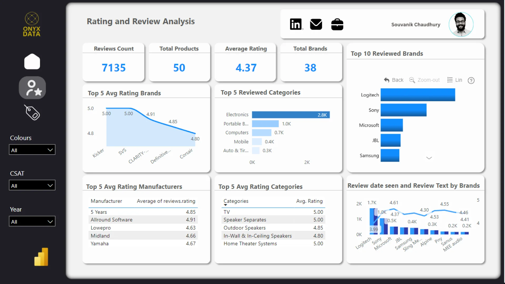Click the Souvanik Chaudhury name text
The image size is (505, 284).
[x=416, y=24]
